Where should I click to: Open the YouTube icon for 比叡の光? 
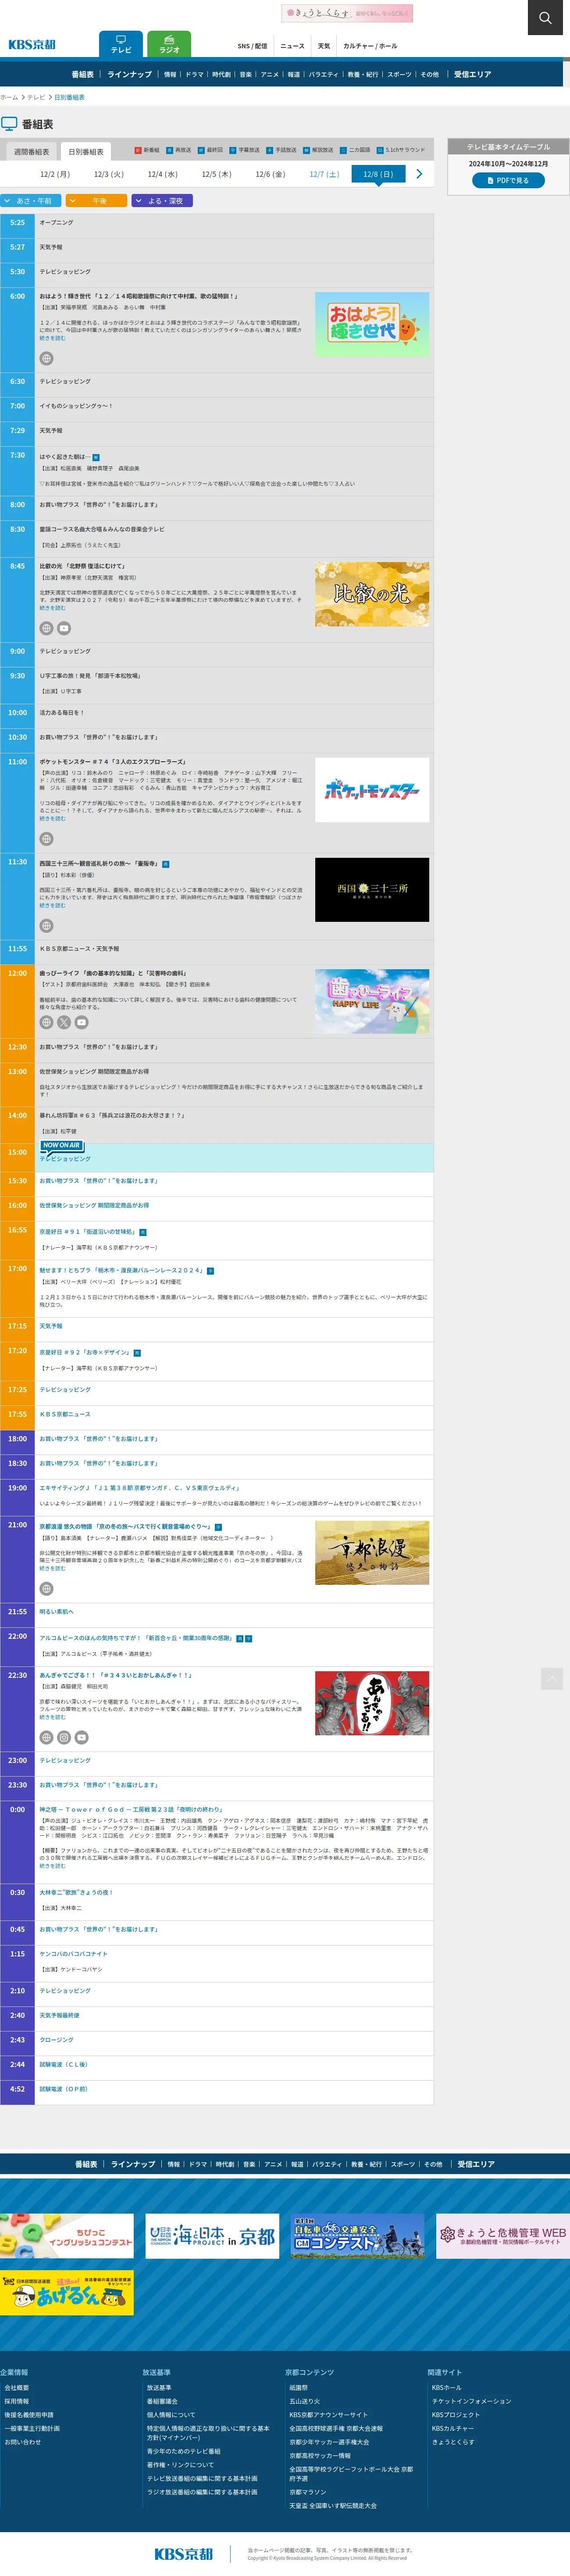[x=64, y=628]
